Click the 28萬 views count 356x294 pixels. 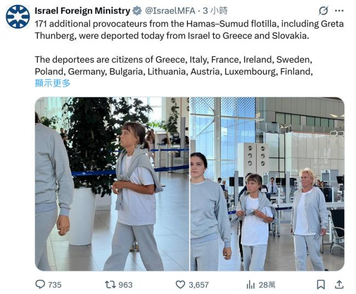tap(267, 285)
